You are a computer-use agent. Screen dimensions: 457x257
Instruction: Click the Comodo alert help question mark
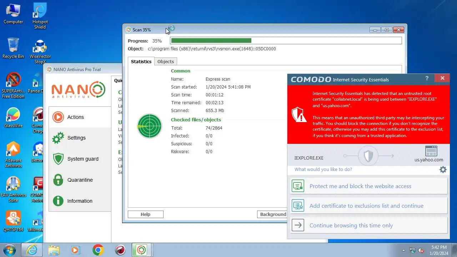427,79
